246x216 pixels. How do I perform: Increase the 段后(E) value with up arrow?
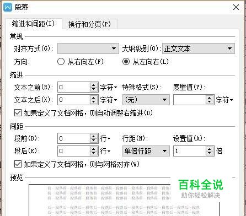click(x=94, y=149)
